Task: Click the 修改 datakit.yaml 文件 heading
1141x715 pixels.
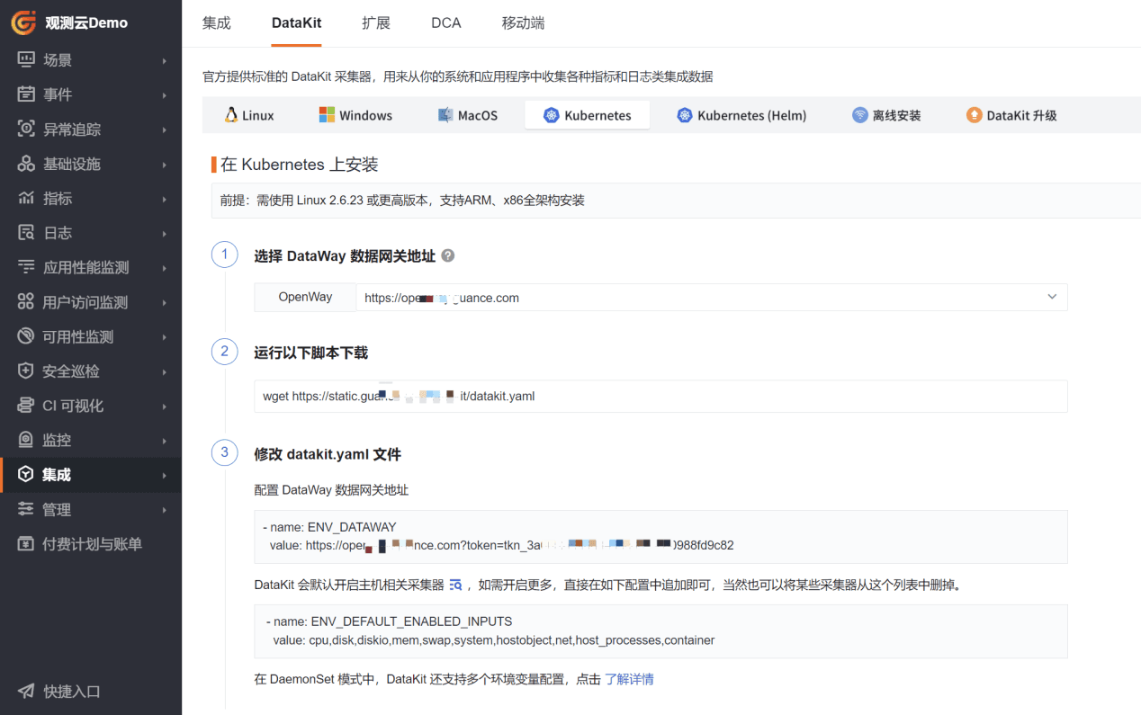Action: click(328, 454)
